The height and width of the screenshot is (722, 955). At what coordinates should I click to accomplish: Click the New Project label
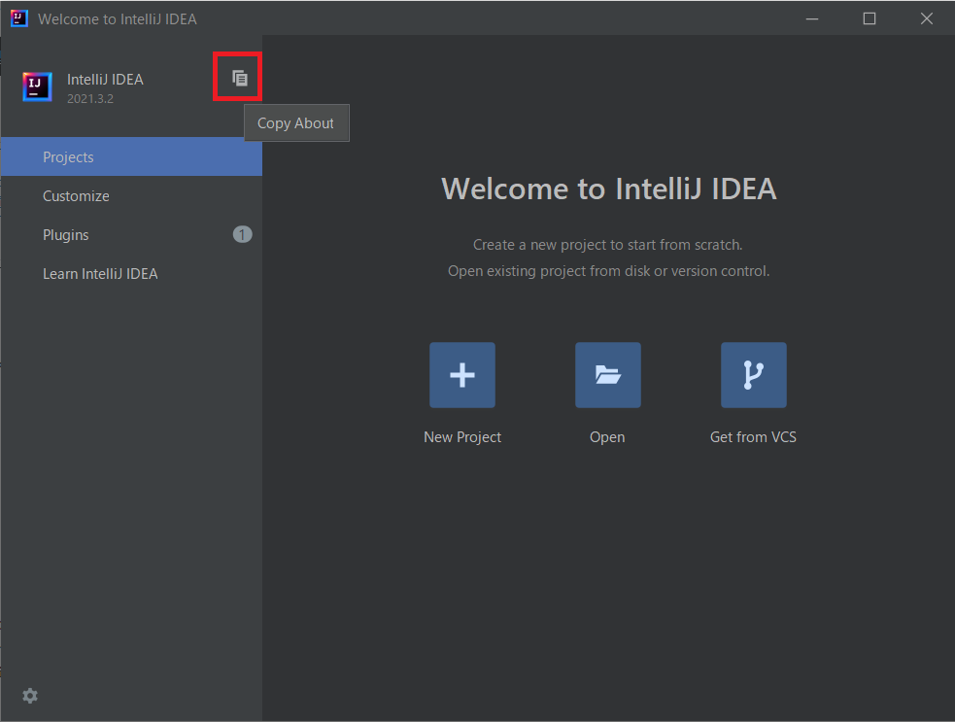pos(462,437)
